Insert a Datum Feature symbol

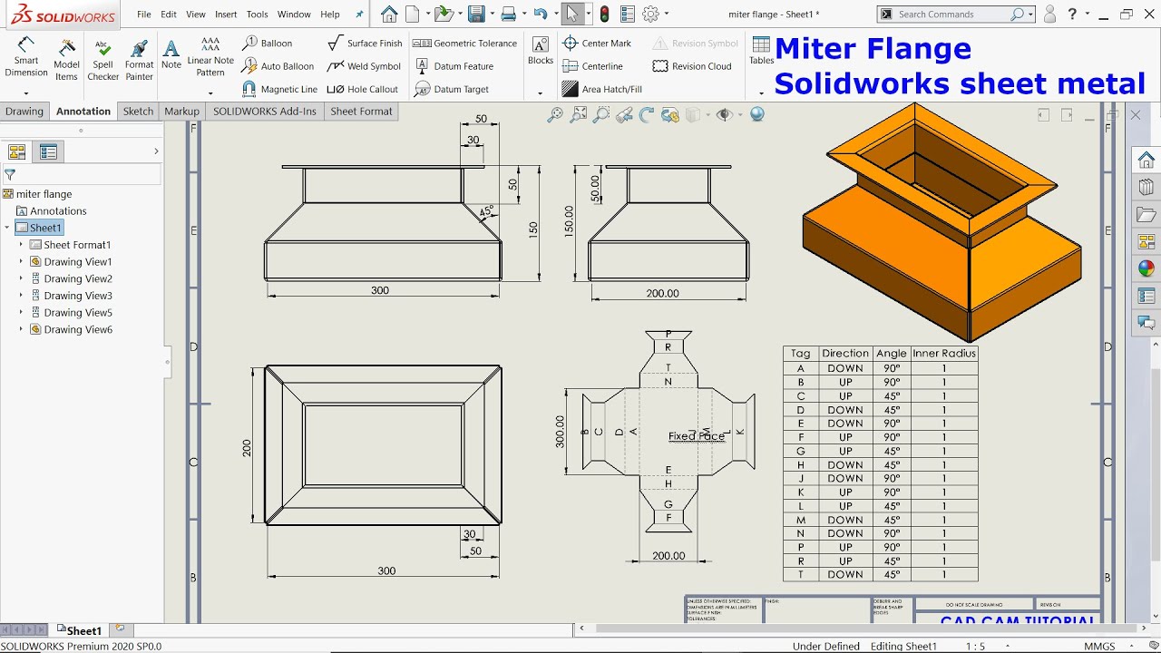[454, 66]
